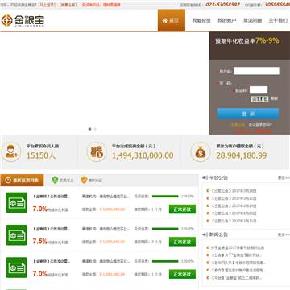Click 正常还款 button of 7.5% loan
290x290 pixels.
[x=182, y=242]
